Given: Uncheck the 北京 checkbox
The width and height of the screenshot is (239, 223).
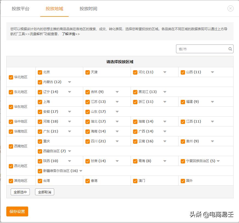Looking at the screenshot, I should 40,72.
